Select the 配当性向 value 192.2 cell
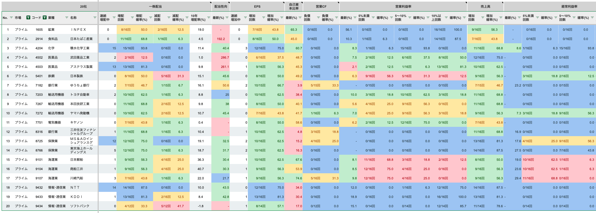 pos(221,39)
